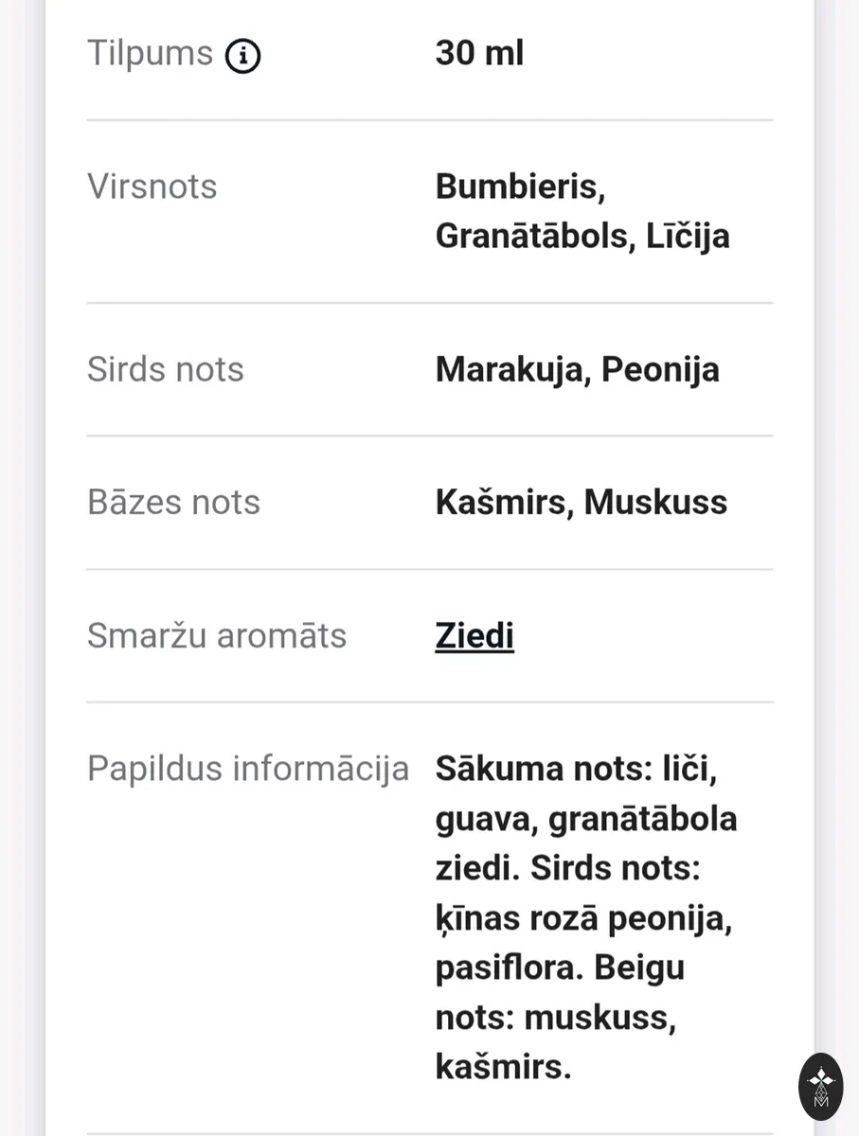The height and width of the screenshot is (1136, 859).
Task: Click the 30 ml volume value
Action: 479,53
